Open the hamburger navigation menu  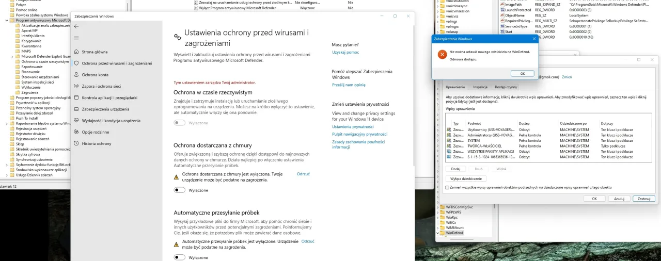pyautogui.click(x=76, y=38)
